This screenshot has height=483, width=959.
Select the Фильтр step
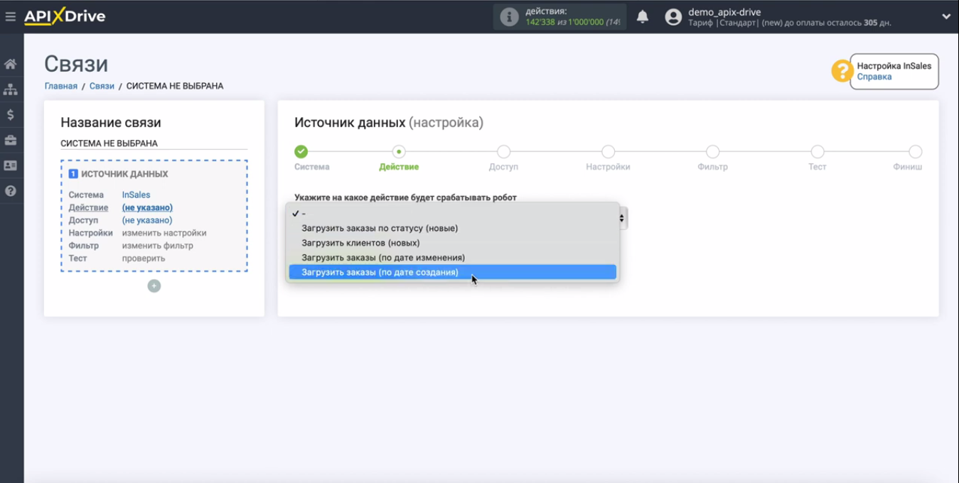pyautogui.click(x=712, y=151)
